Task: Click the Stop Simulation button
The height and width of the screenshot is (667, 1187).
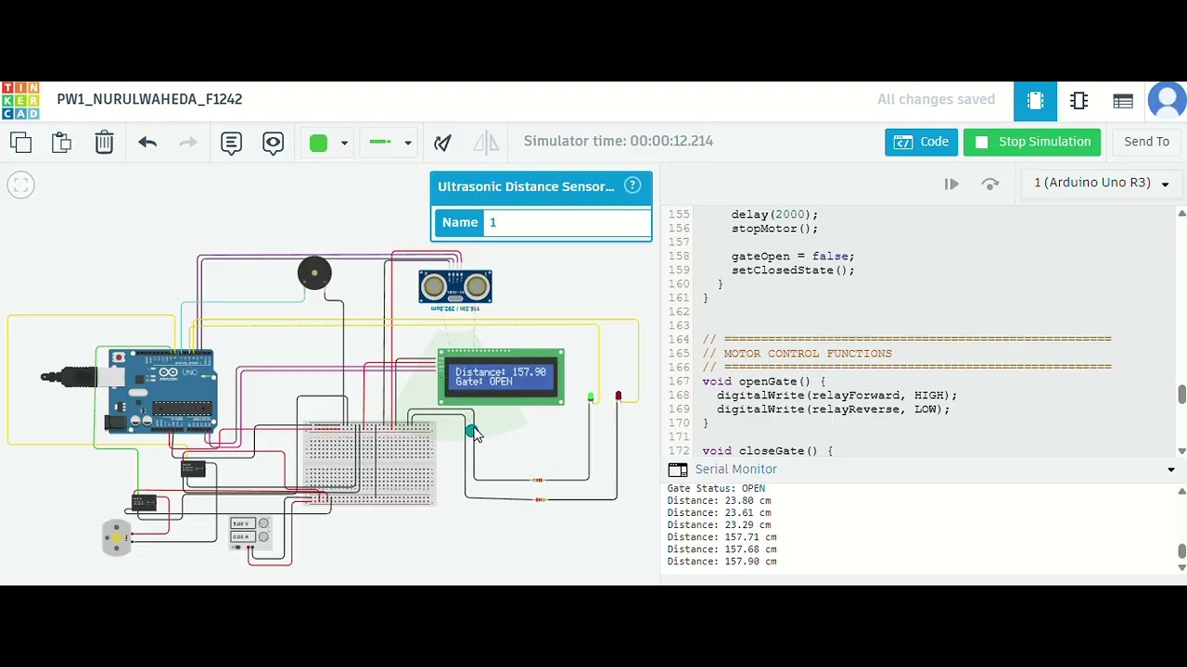Action: click(x=1032, y=142)
